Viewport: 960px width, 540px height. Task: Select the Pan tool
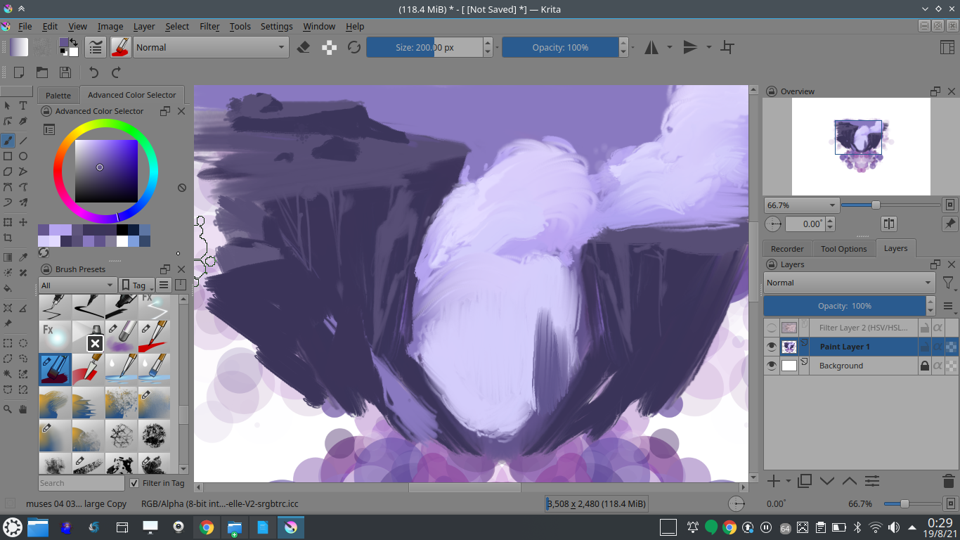point(23,409)
